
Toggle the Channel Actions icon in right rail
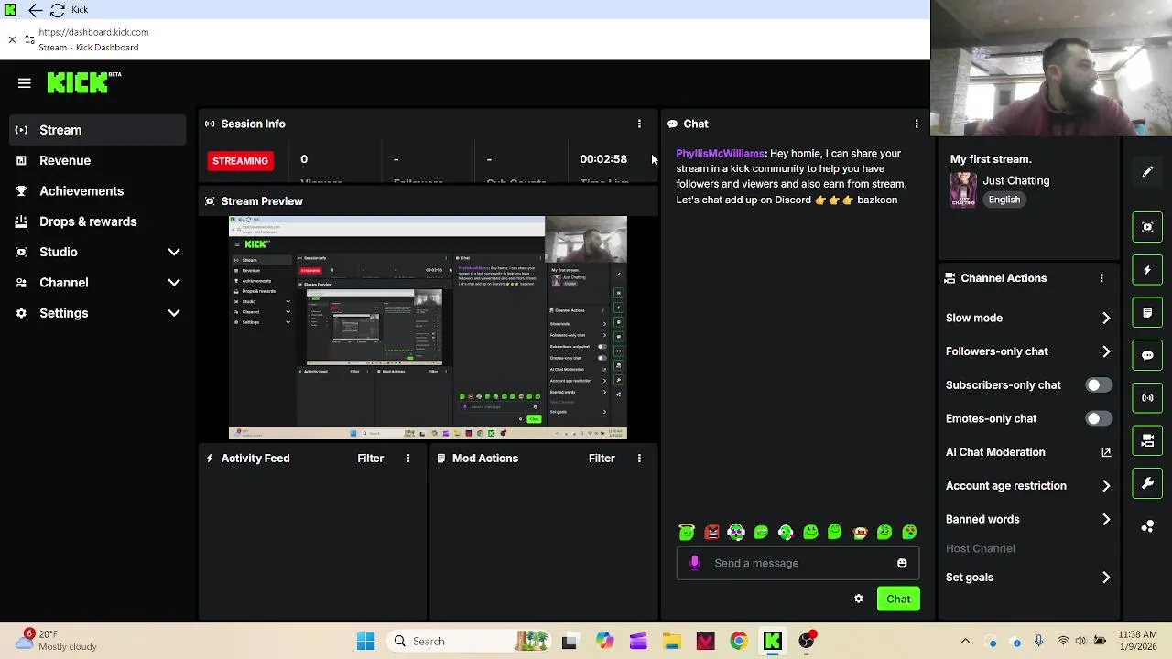point(1147,440)
